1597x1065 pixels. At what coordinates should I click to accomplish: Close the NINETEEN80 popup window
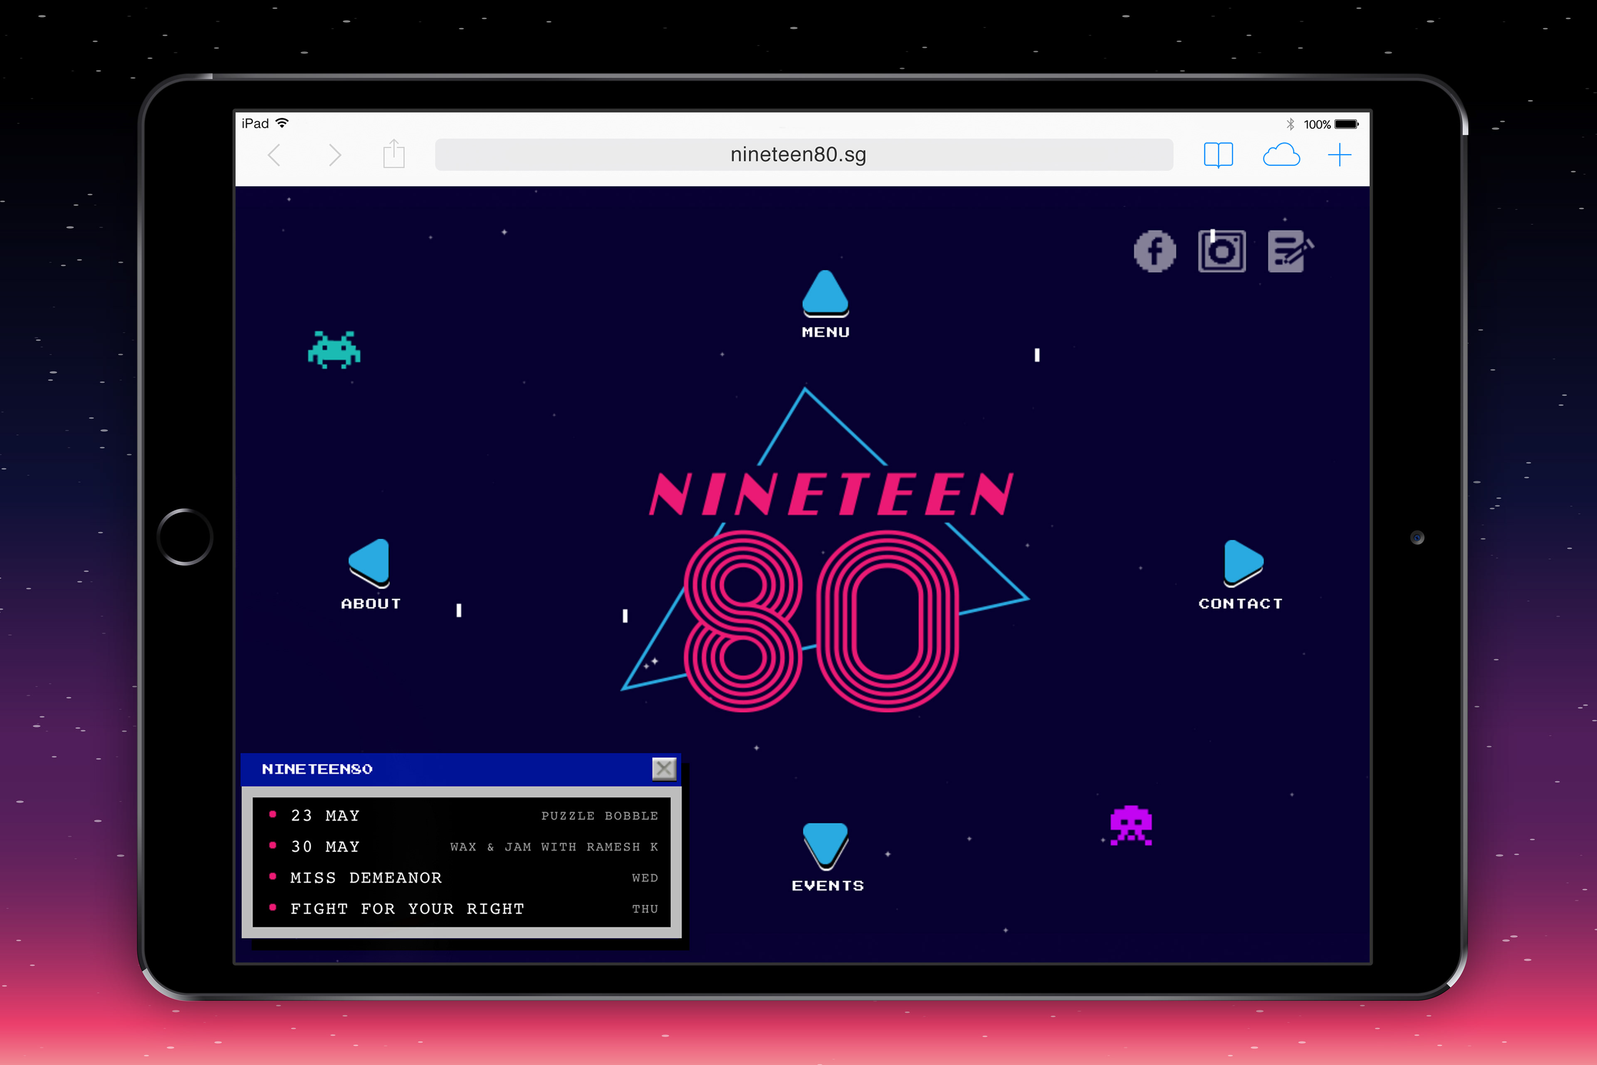pos(663,769)
